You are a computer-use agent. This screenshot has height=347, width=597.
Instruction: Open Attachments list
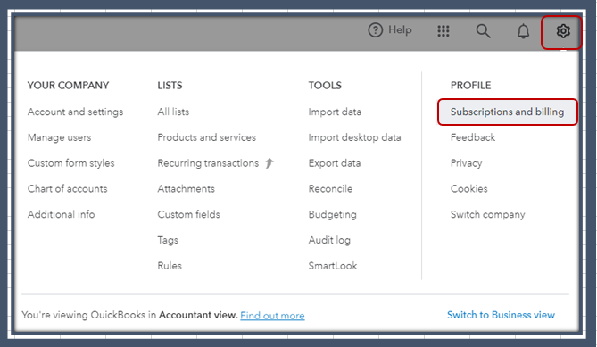187,189
